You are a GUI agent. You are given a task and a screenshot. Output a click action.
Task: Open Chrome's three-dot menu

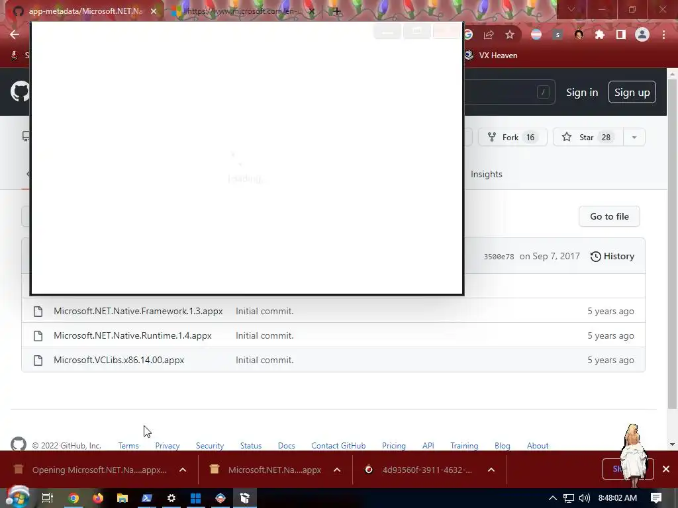coord(663,34)
